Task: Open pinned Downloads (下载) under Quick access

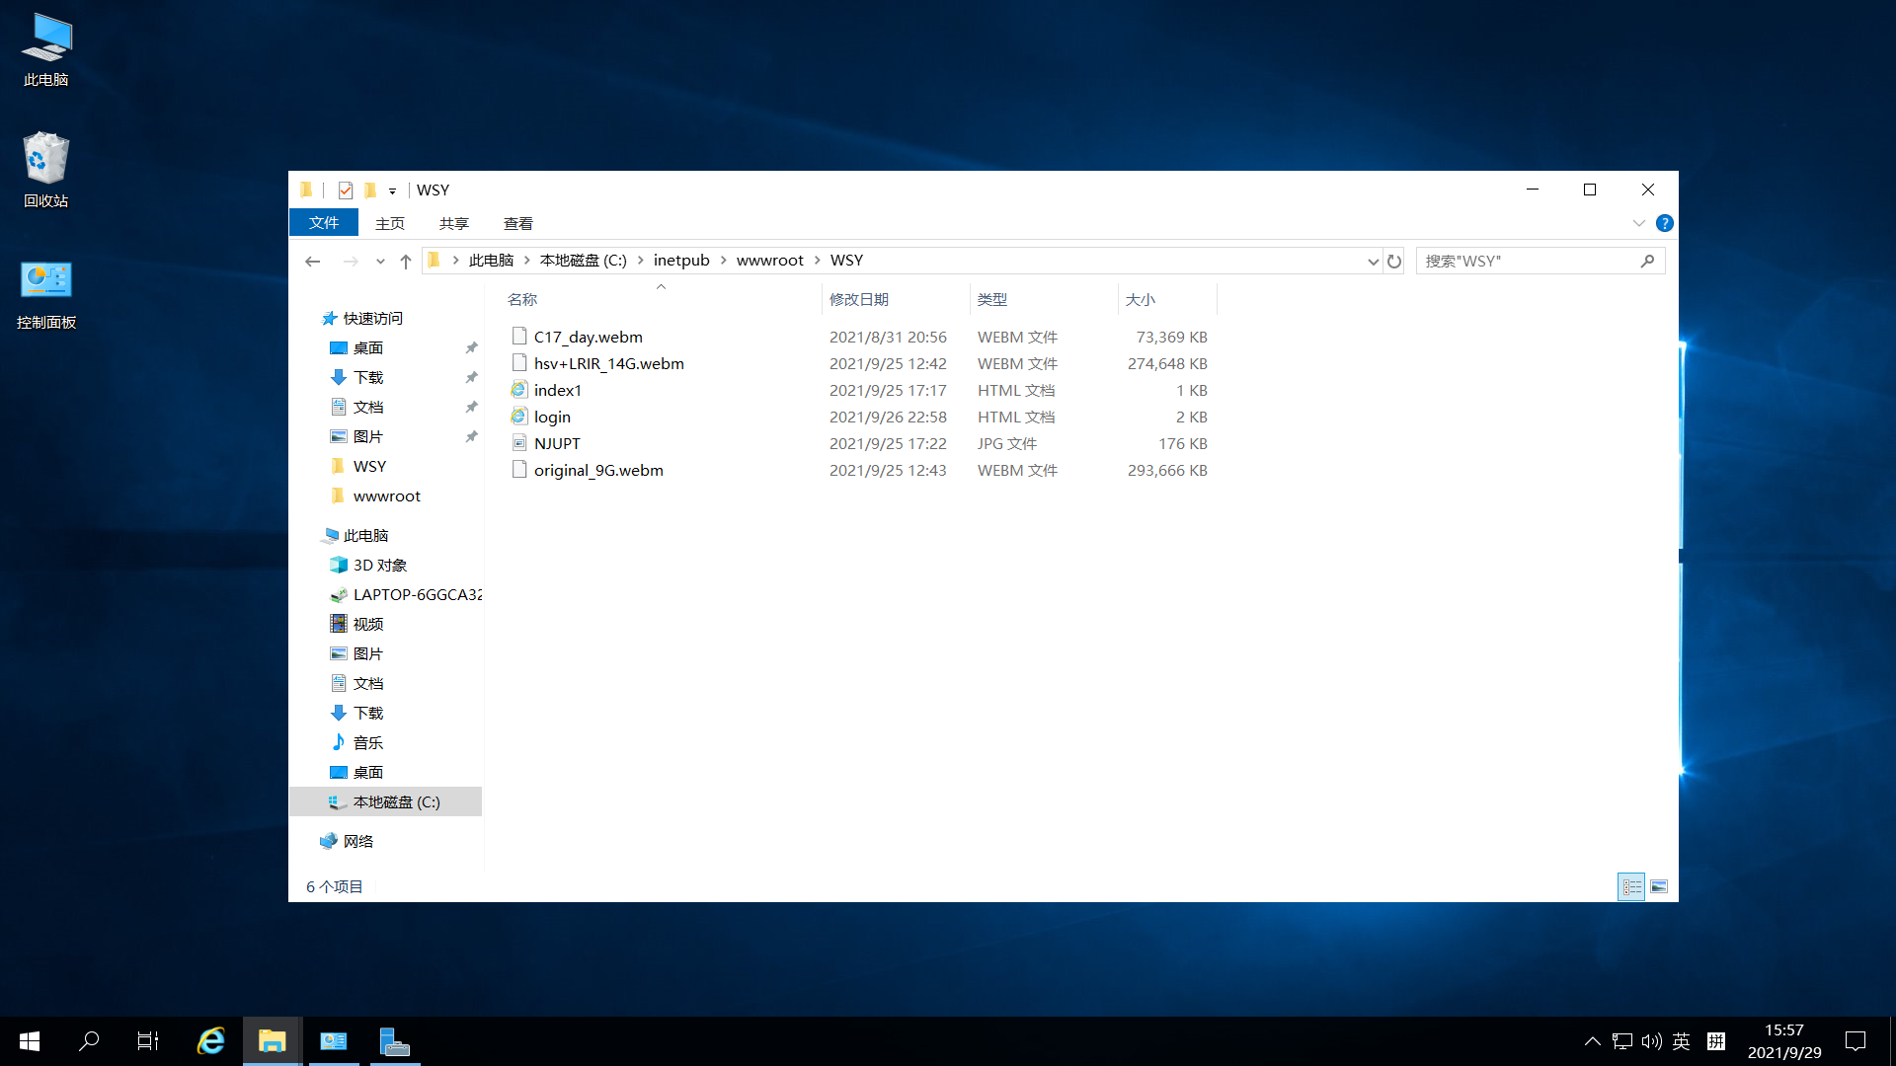Action: [x=368, y=377]
